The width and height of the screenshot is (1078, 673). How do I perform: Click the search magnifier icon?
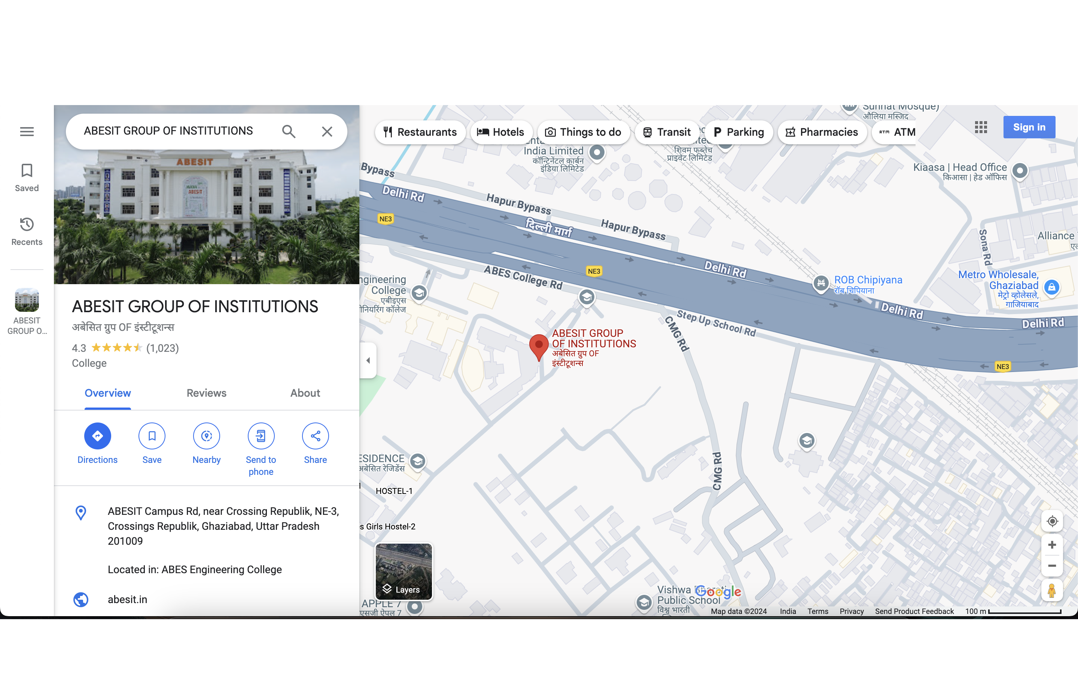tap(289, 132)
